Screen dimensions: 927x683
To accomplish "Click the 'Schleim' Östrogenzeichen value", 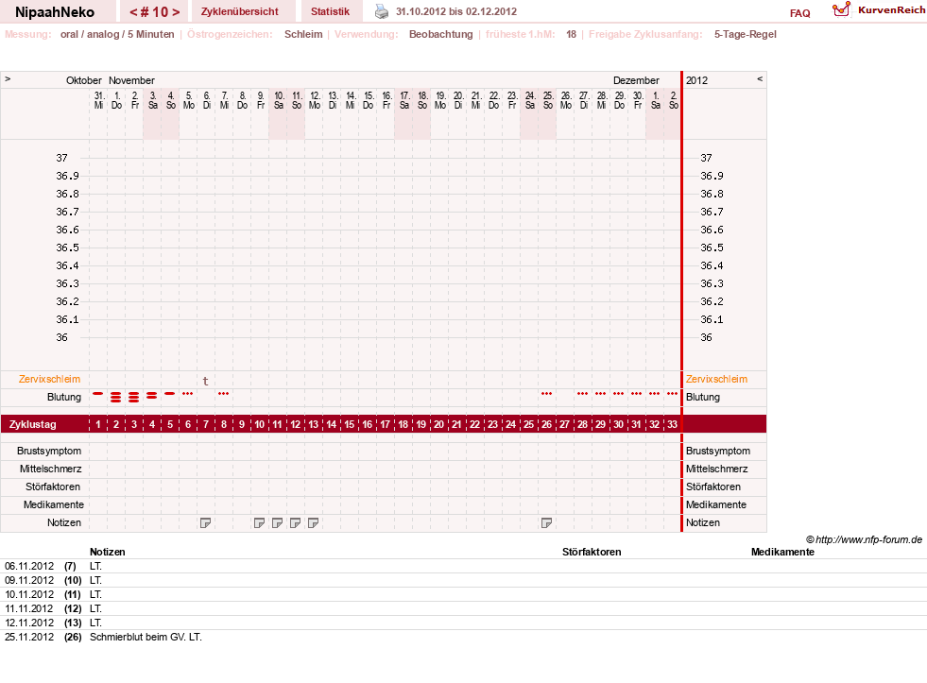I will (x=303, y=34).
